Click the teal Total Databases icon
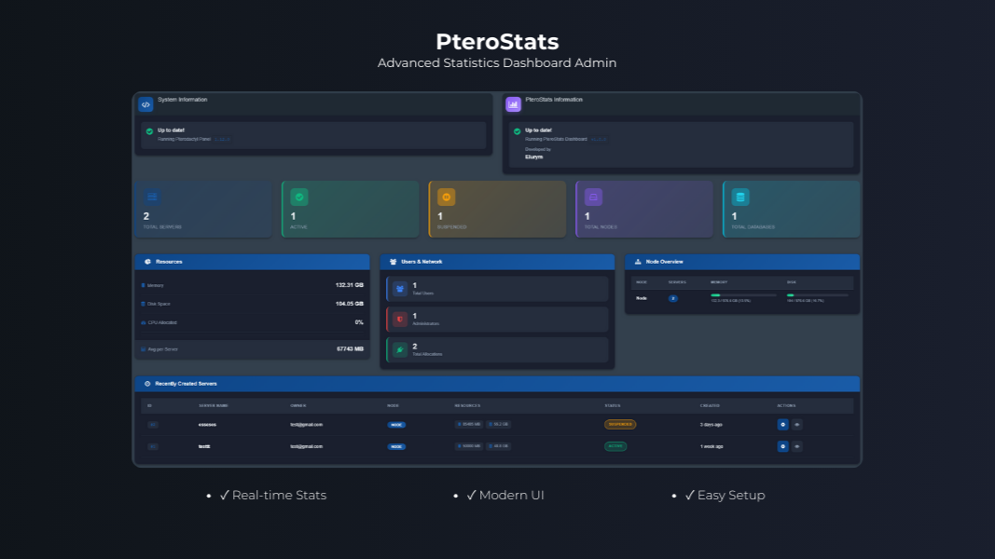Viewport: 995px width, 559px height. 740,197
